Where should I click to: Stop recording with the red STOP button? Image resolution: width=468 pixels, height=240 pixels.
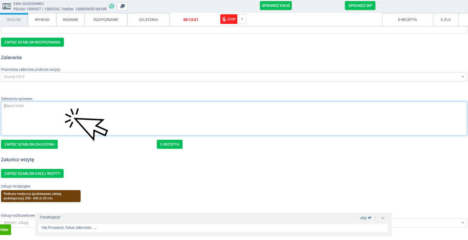(x=229, y=19)
